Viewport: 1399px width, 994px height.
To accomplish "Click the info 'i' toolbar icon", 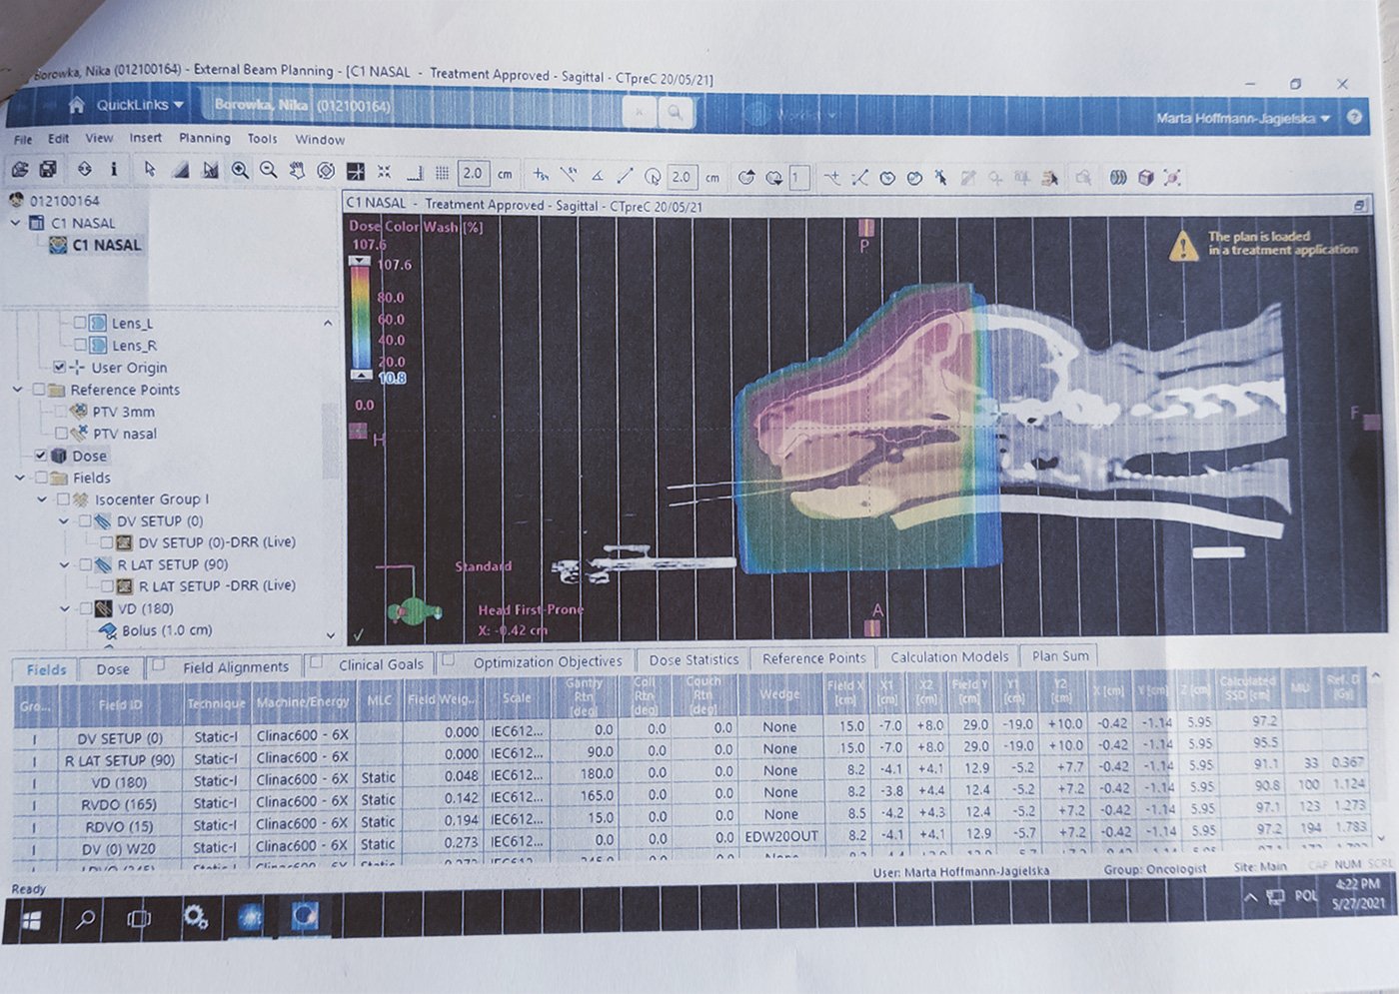I will pos(114,170).
